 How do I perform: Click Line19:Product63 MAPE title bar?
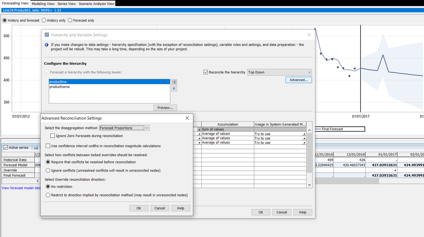[212, 10]
